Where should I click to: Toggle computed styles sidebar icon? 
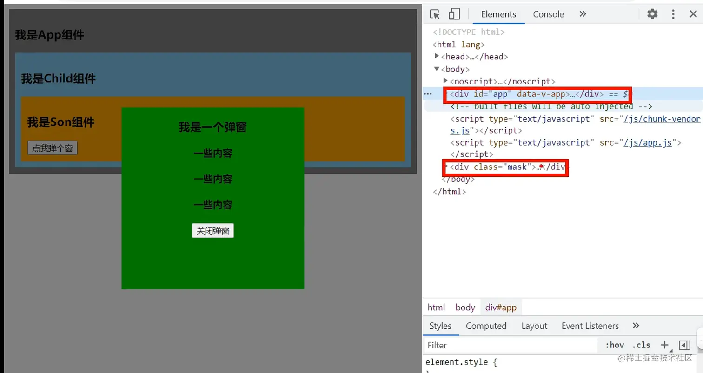click(684, 345)
